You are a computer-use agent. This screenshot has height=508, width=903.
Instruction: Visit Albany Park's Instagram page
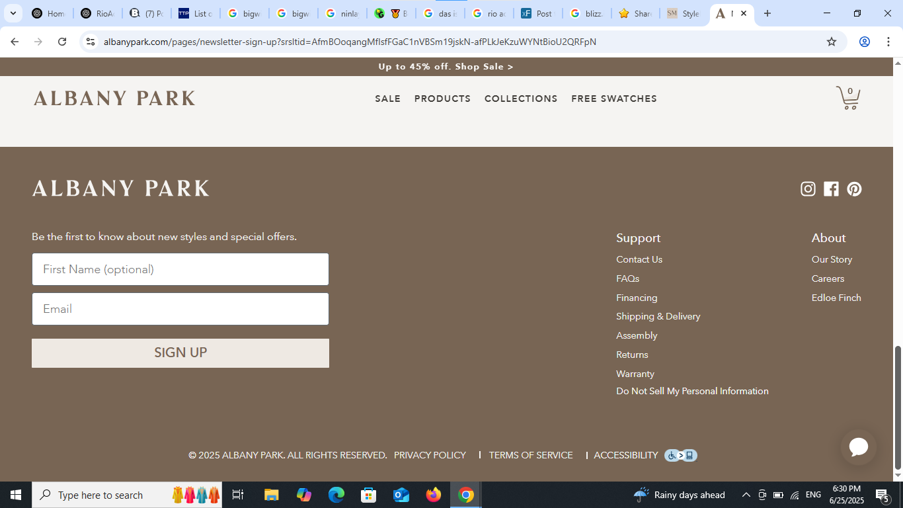808,189
